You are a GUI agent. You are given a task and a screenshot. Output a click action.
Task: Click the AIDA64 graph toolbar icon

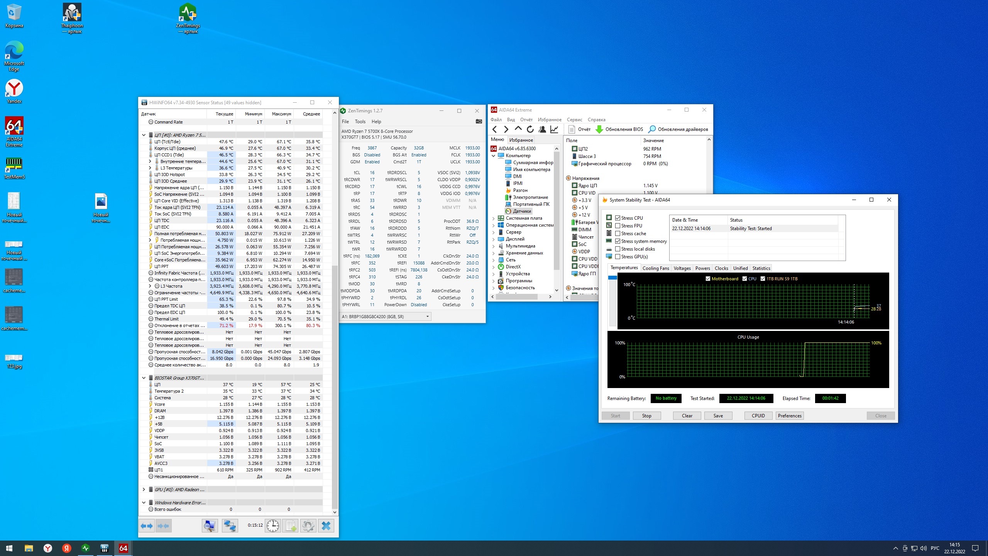coord(554,129)
